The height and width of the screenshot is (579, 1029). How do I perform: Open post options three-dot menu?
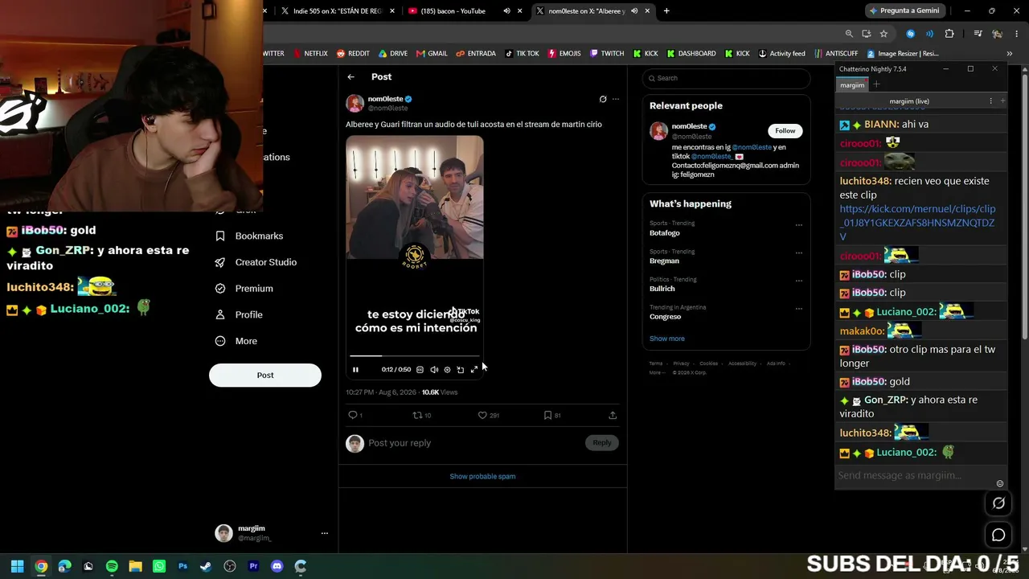616,99
